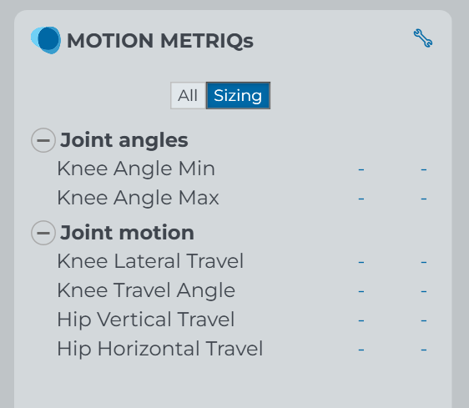Screen dimensions: 469x408
Task: Click last value dash for Knee Angle Max
Action: [424, 199]
